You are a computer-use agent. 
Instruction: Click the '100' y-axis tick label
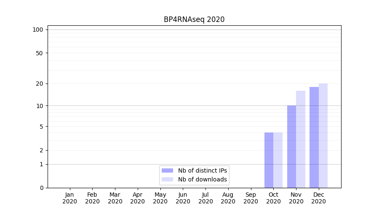click(x=38, y=30)
